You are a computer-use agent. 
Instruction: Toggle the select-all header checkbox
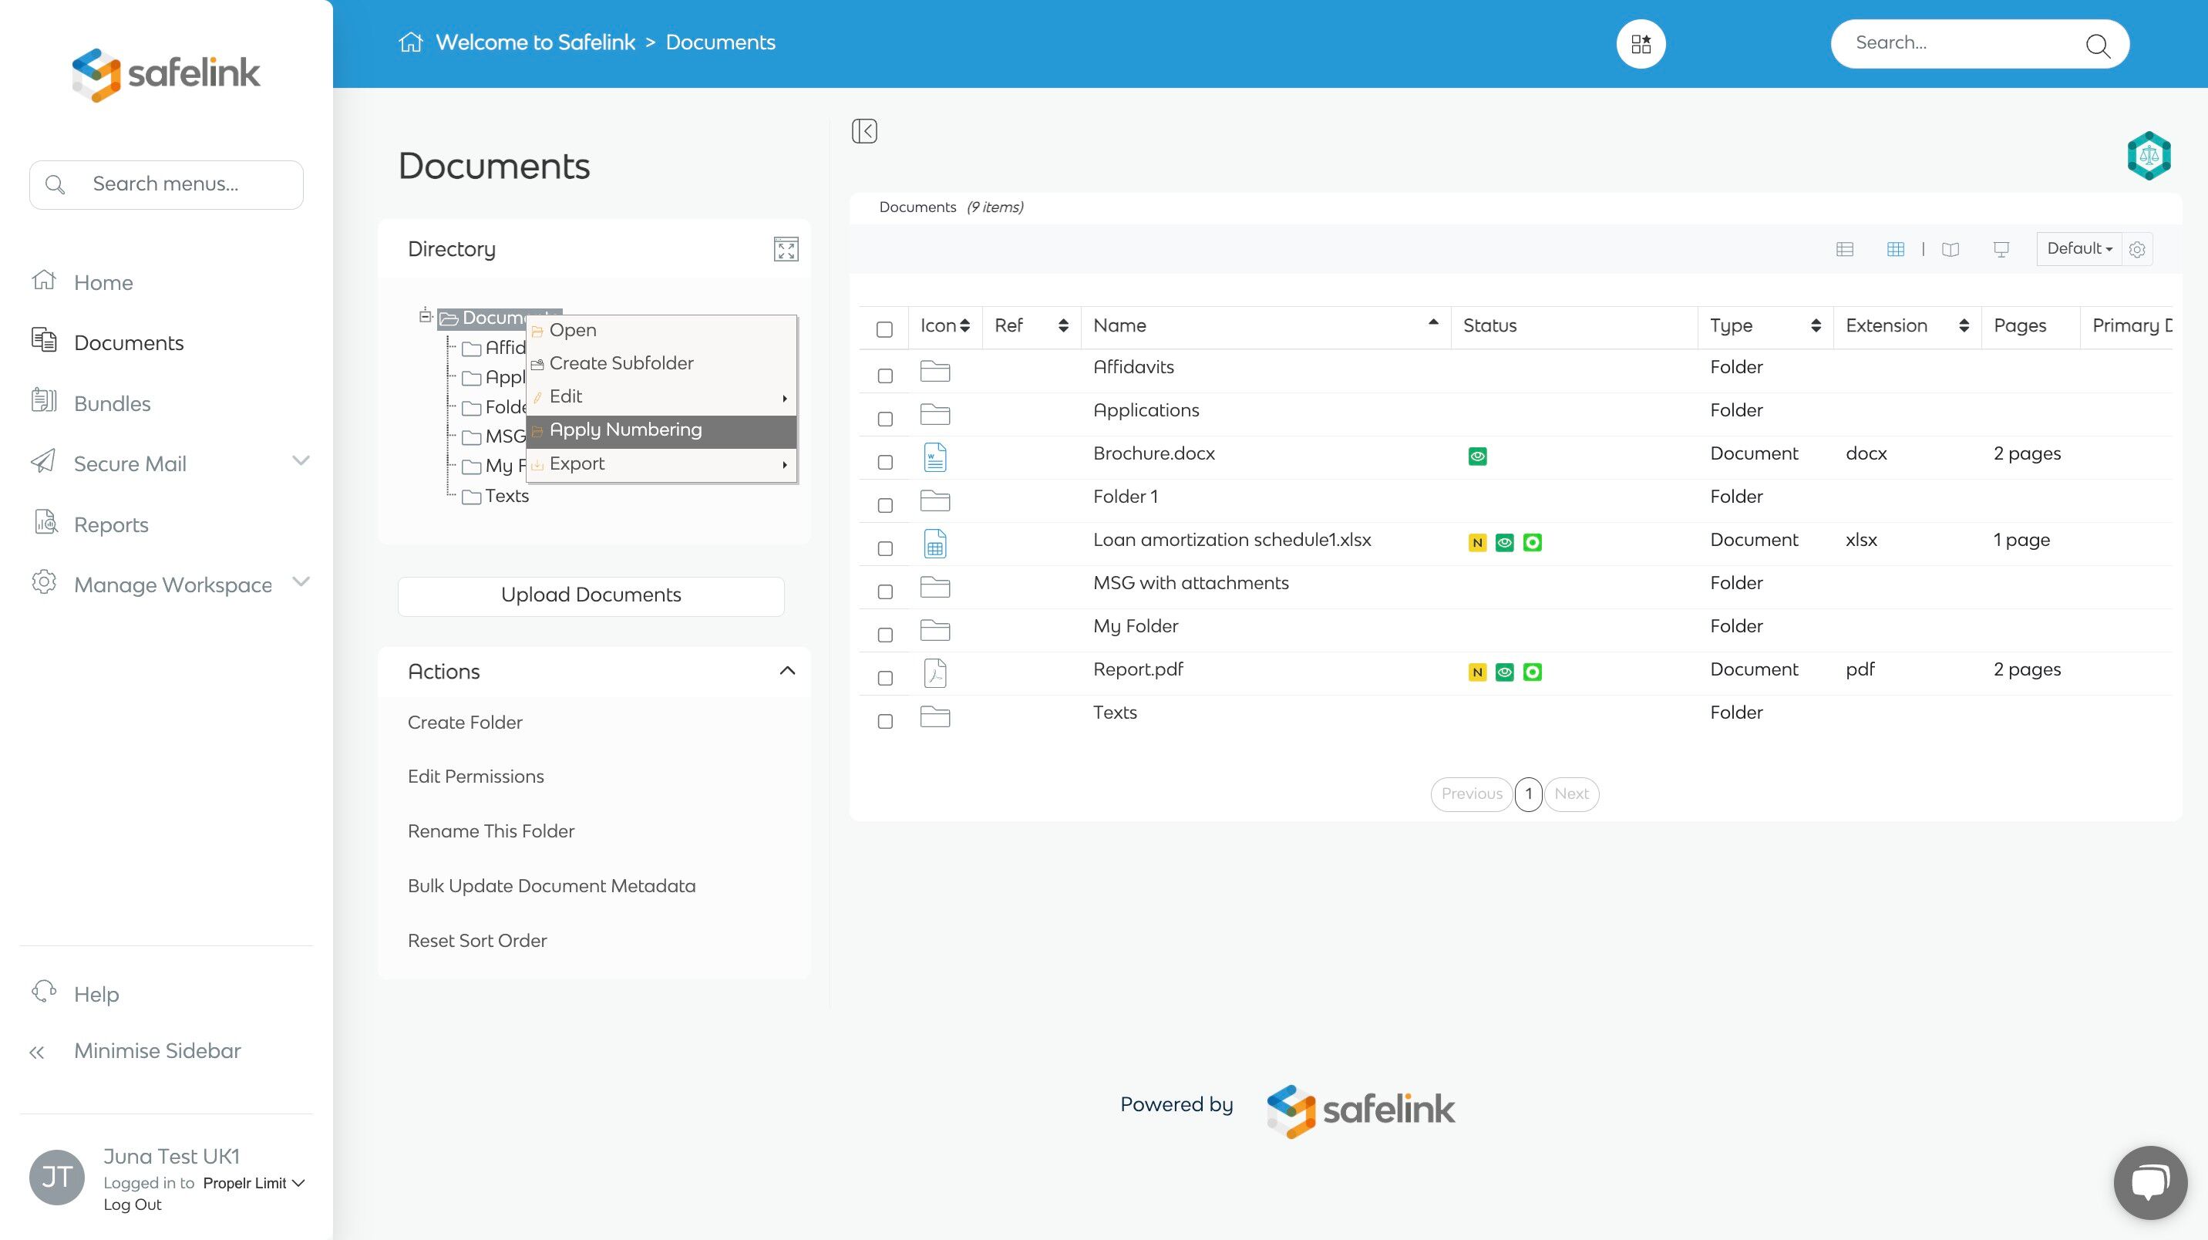click(884, 329)
